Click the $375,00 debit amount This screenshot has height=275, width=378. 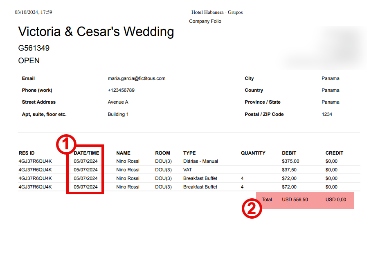click(290, 161)
